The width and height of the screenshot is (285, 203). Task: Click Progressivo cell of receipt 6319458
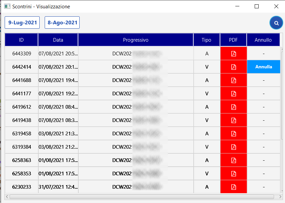[136, 134]
